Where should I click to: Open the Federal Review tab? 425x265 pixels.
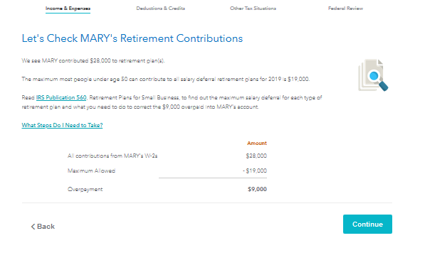[345, 9]
